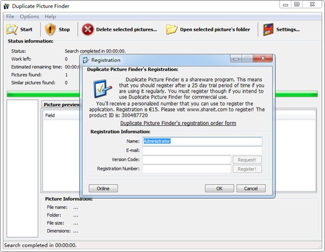Click 'Pictures found:' label
325x252 pixels.
[27, 75]
